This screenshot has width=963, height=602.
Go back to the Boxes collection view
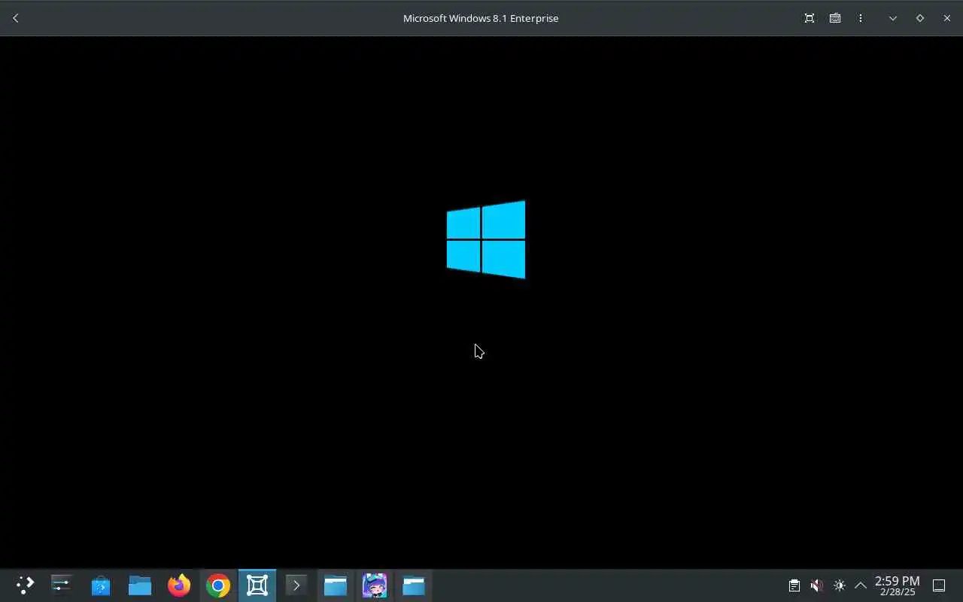(16, 18)
